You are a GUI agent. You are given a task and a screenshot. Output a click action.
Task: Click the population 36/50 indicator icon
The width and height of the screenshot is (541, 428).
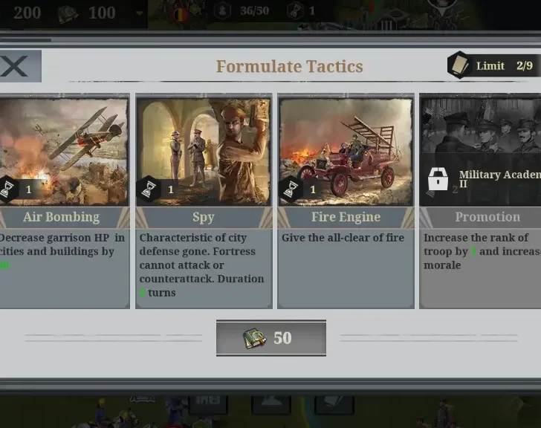click(x=222, y=10)
